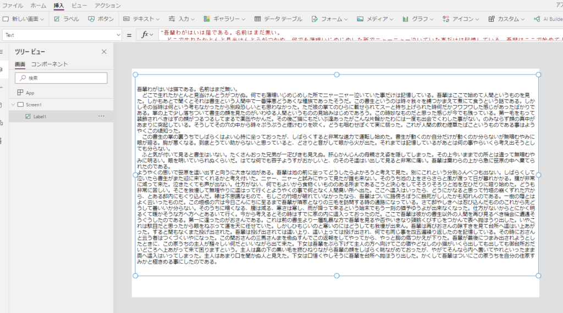The height and width of the screenshot is (313, 563).
Task: Collapse the Screen1 tree node
Action: [13, 104]
